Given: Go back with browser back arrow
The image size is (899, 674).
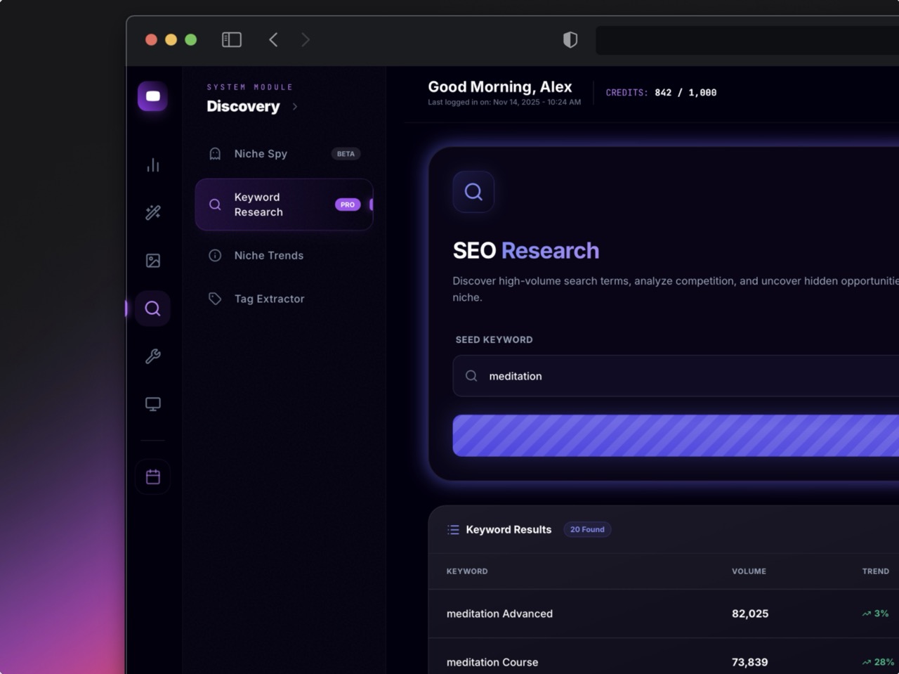Looking at the screenshot, I should pyautogui.click(x=273, y=39).
